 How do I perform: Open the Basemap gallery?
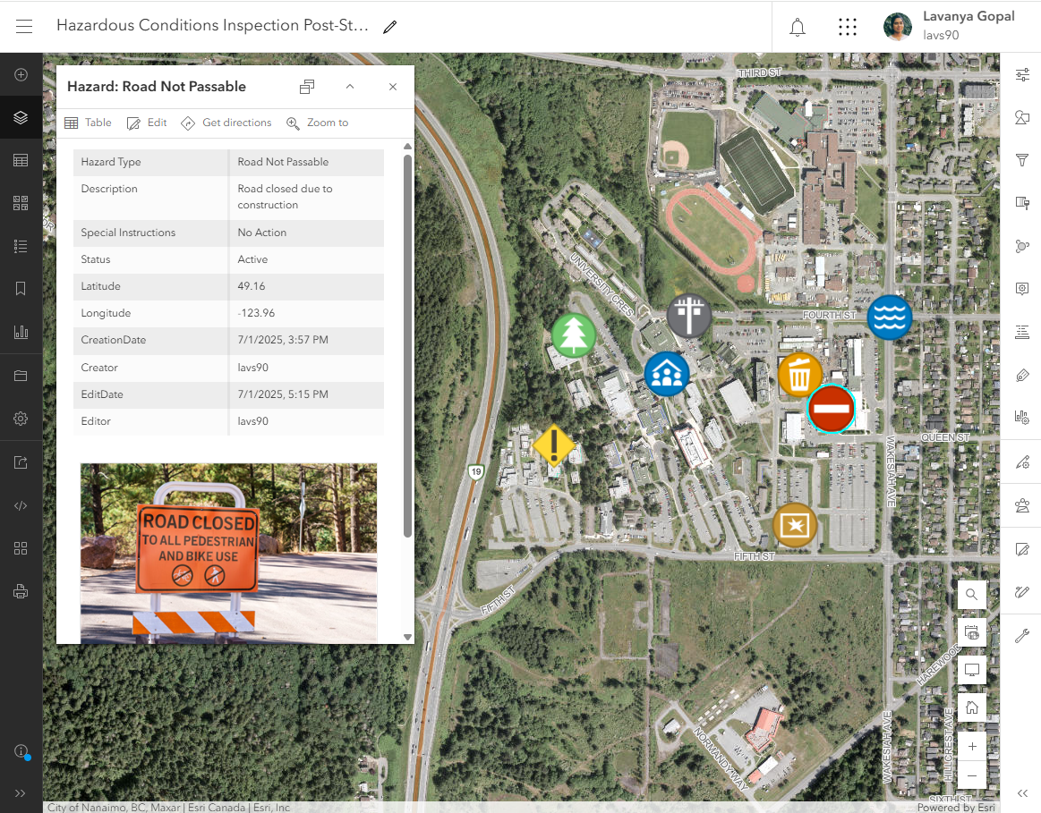[x=21, y=203]
